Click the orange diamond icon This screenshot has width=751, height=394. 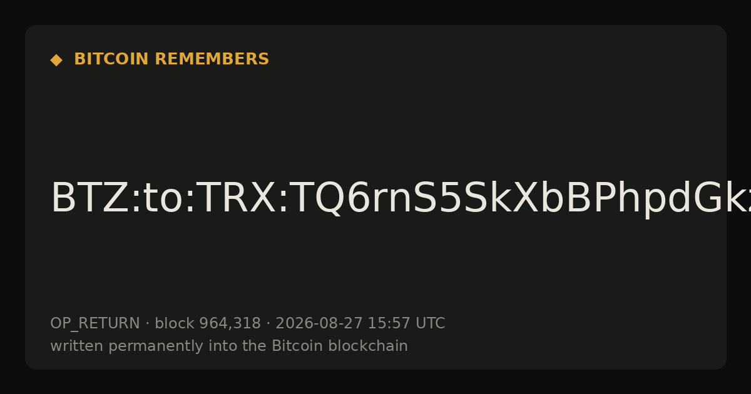(56, 60)
